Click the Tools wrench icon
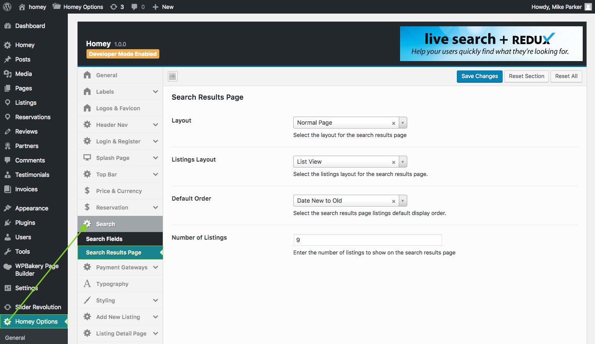The height and width of the screenshot is (344, 595). 7,252
